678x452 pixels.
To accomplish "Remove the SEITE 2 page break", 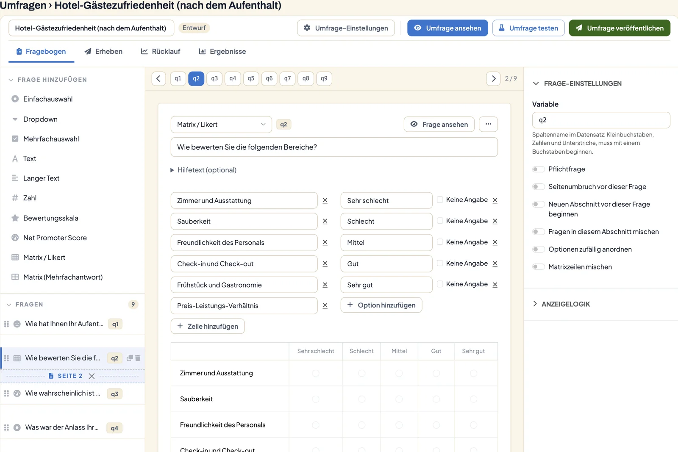I will (92, 376).
